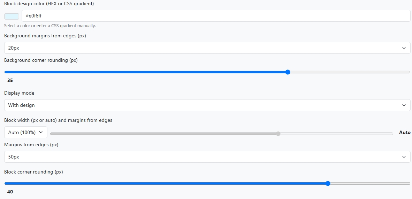Click the Block design color label
This screenshot has height=199, width=412.
click(x=49, y=3)
